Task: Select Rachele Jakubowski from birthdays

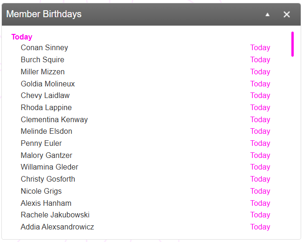Action: [55, 215]
